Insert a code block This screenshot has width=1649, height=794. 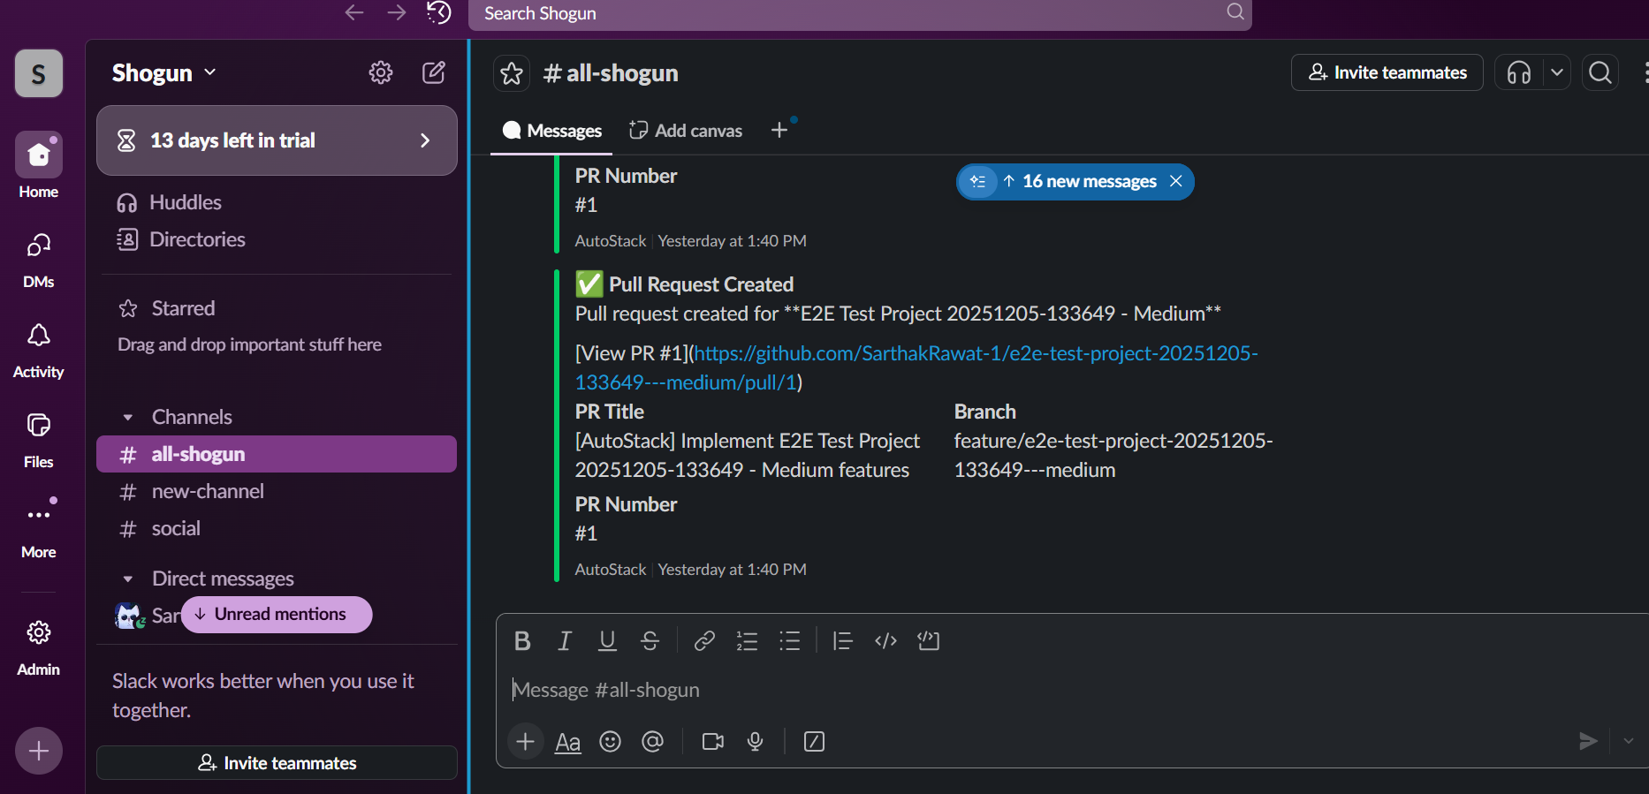(929, 641)
